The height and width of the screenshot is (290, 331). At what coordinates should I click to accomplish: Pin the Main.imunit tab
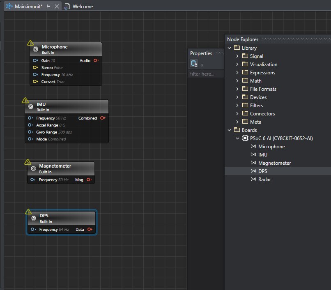48,6
